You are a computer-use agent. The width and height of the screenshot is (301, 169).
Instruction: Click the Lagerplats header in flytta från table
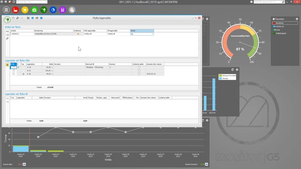(34, 64)
